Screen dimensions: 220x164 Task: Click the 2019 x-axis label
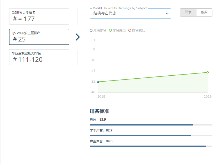click(208, 97)
